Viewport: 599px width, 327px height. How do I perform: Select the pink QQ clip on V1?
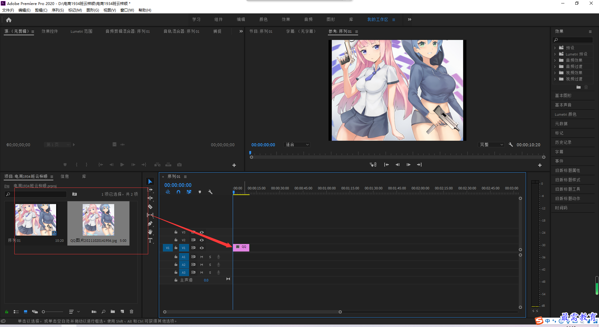coord(241,247)
